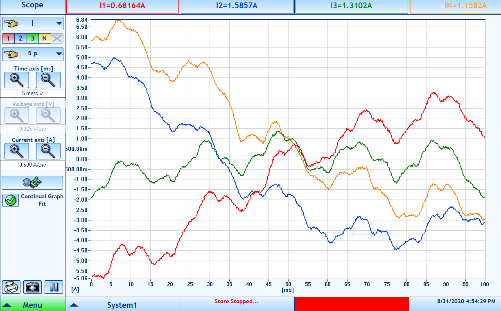Screen dimensions: 501x311
Task: Open the Menu button
Action: pos(32,305)
